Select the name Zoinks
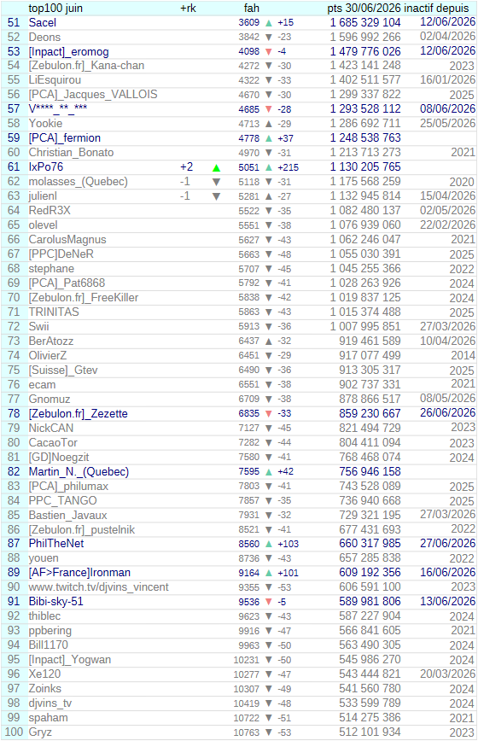Screen dimensions: 478x741 pos(45,689)
